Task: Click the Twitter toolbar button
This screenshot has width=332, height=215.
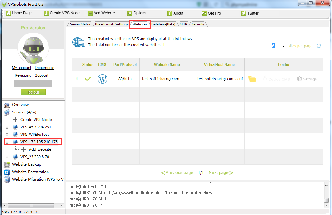Action: pos(250,13)
